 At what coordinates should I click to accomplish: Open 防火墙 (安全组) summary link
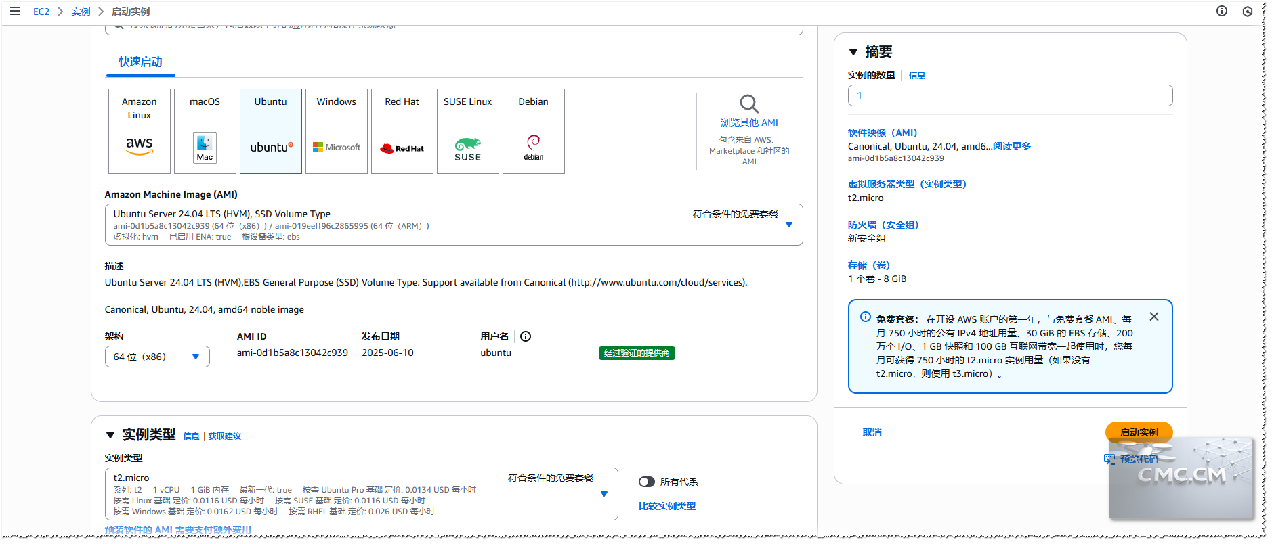click(883, 225)
